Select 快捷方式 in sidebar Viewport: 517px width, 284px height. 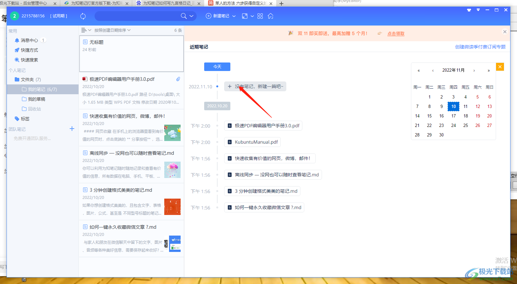(x=26, y=50)
